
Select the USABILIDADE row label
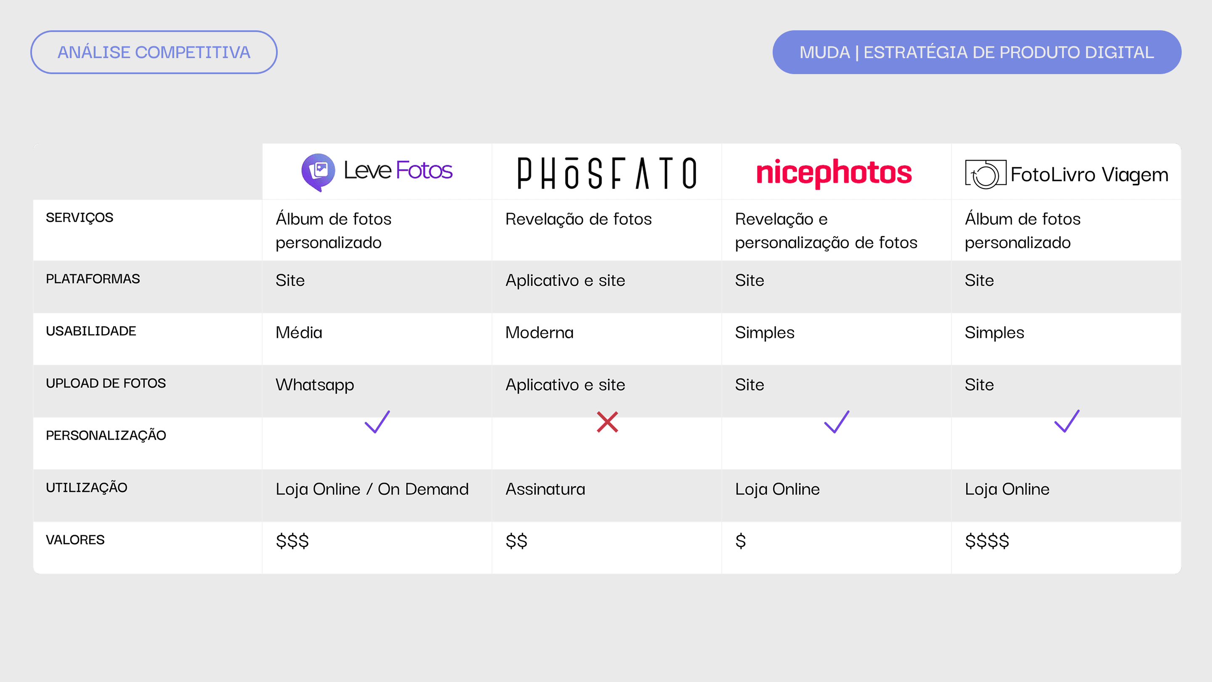pyautogui.click(x=91, y=331)
